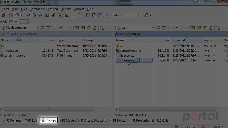This screenshot has width=228, height=128.
Task: Sort local panel by Type column
Action: tap(68, 40)
